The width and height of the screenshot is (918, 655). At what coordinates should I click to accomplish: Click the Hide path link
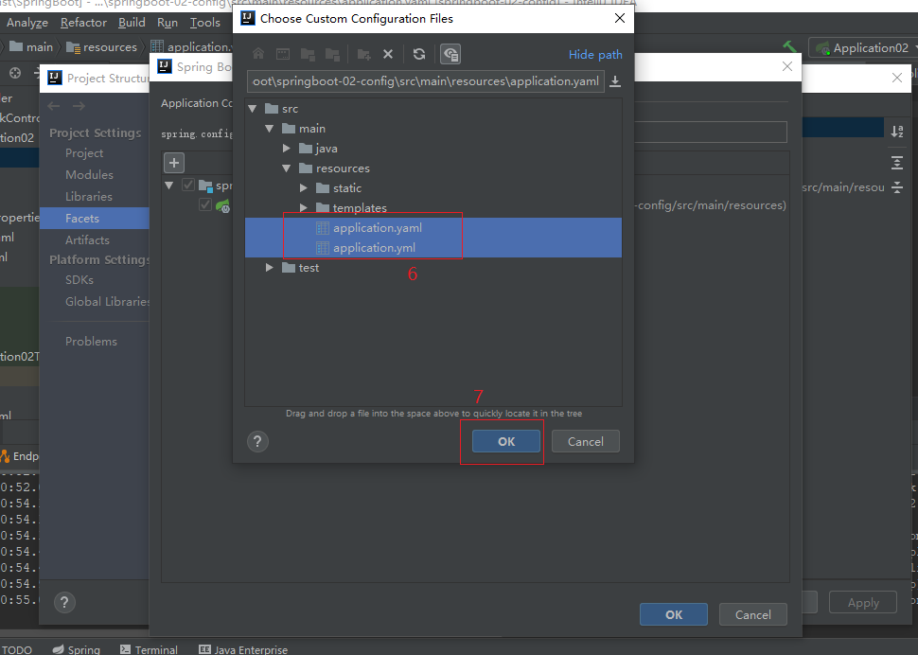(595, 55)
